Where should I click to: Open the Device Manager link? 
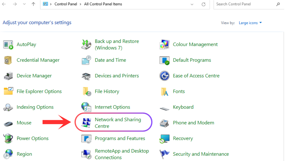tap(34, 76)
